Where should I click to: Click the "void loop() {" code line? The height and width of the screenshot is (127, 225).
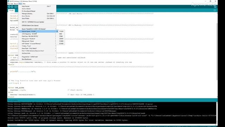(x=15, y=83)
